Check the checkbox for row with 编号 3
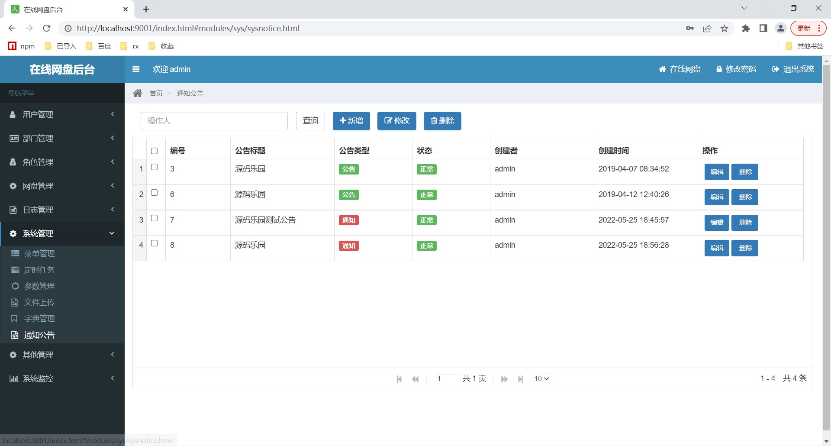The image size is (831, 446). click(x=154, y=167)
